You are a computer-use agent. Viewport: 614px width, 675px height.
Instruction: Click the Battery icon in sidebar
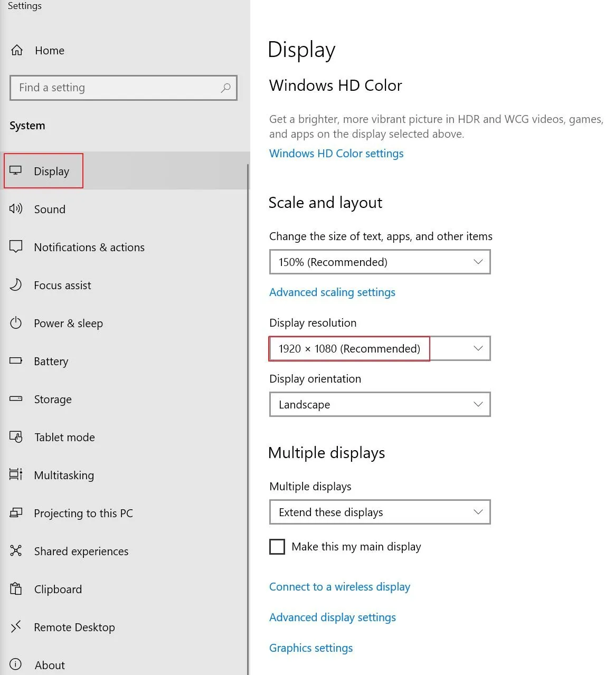click(x=16, y=361)
